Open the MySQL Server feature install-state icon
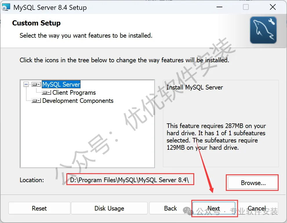 [36, 85]
